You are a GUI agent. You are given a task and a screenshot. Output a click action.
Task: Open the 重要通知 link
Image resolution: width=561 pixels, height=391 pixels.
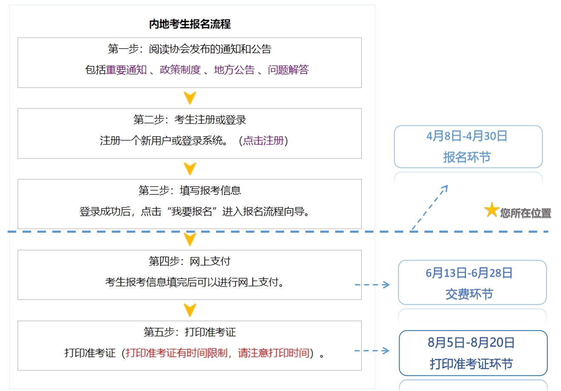pos(126,70)
